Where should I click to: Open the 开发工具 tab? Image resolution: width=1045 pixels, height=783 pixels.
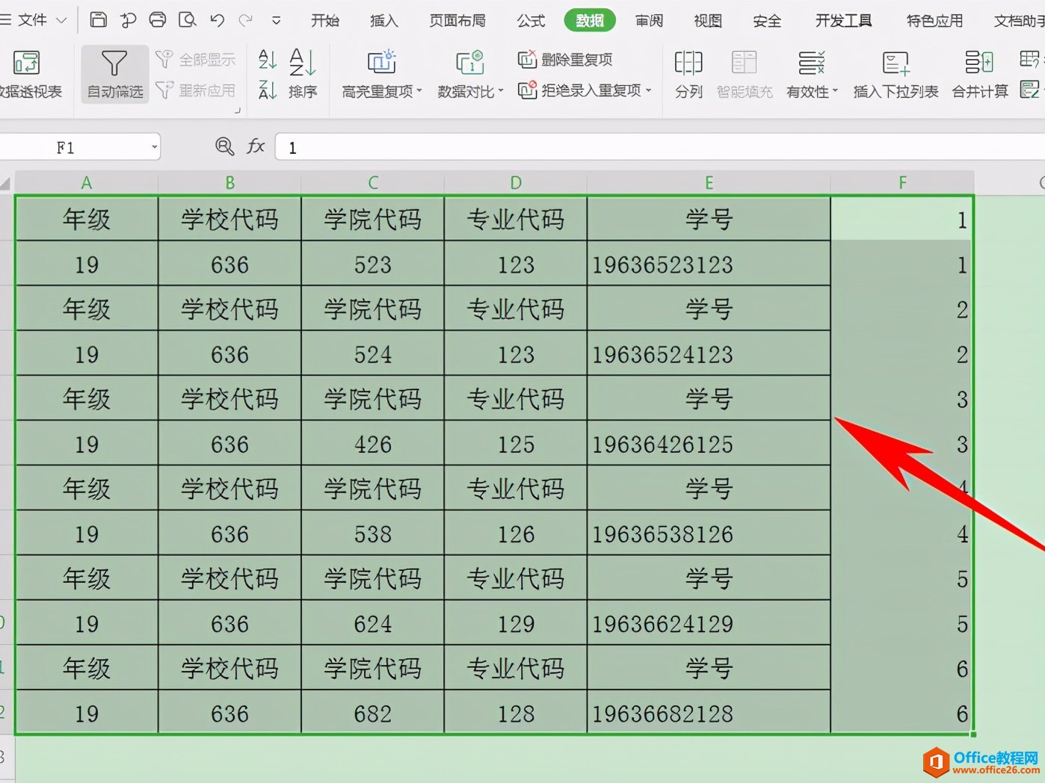point(843,21)
